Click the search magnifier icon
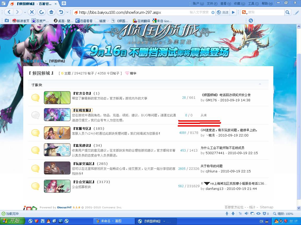This screenshot has height=225, width=301. pyautogui.click(x=287, y=12)
